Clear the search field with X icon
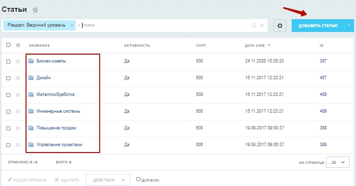356x186 pixels. tap(262, 26)
